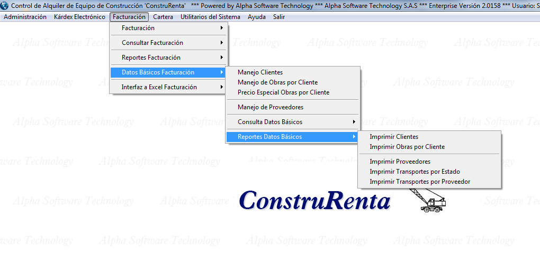Open Utilitarios del Sistema menu

click(x=210, y=17)
